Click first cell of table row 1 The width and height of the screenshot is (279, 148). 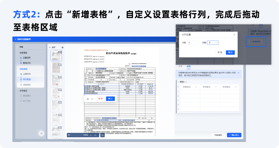click(x=190, y=92)
